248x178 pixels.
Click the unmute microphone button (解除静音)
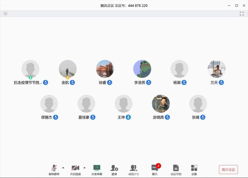pos(54,170)
